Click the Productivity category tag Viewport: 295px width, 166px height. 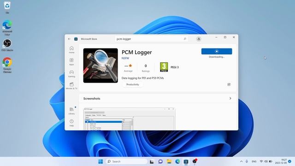[x=133, y=84]
